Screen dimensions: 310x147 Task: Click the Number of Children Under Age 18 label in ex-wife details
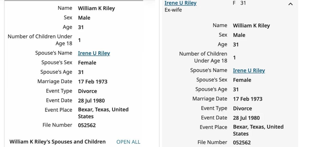[x=203, y=57]
